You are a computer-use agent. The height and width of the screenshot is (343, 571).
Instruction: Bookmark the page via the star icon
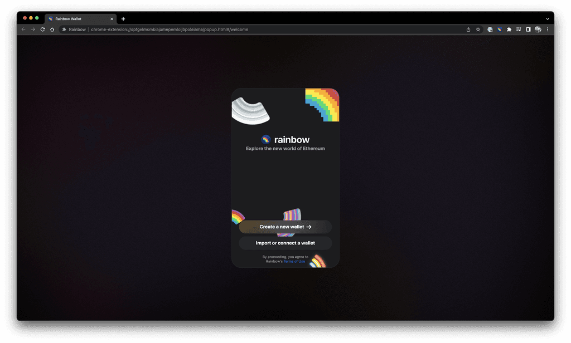point(478,29)
